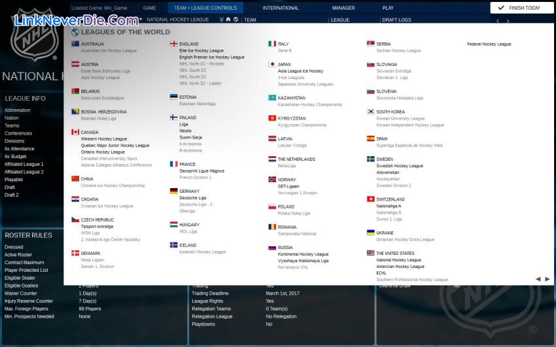The image size is (556, 347).
Task: Click the Czech Republic flag icon
Action: [75, 220]
